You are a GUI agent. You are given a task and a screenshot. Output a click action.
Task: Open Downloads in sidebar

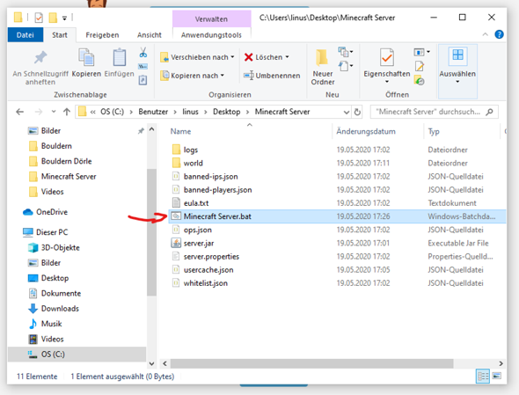54,309
